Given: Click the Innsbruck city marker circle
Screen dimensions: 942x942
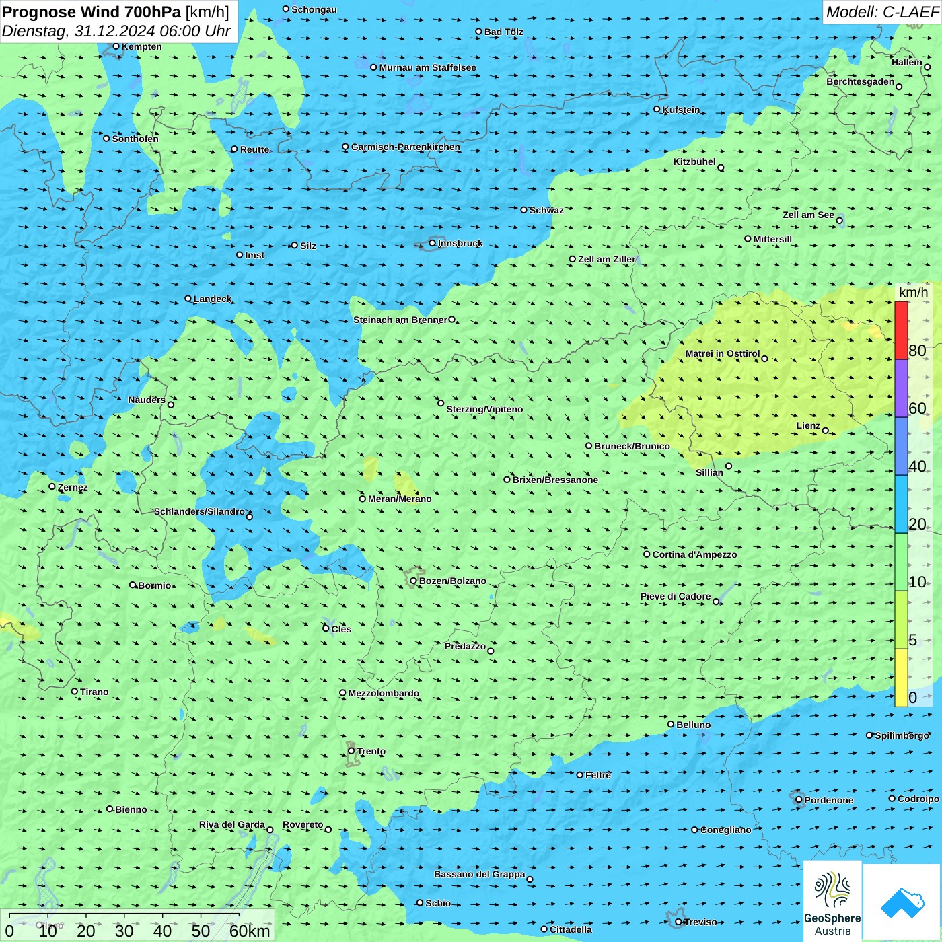Looking at the screenshot, I should pos(433,243).
